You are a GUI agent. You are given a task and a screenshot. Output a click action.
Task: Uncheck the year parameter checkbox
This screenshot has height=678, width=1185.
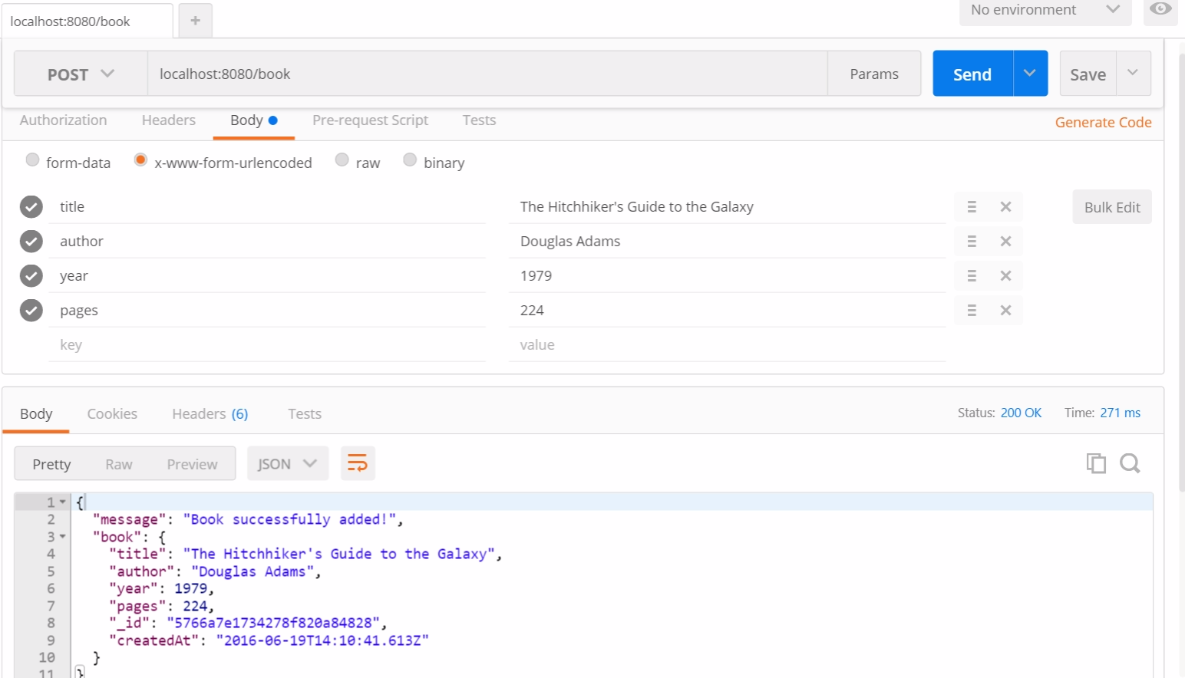click(31, 276)
